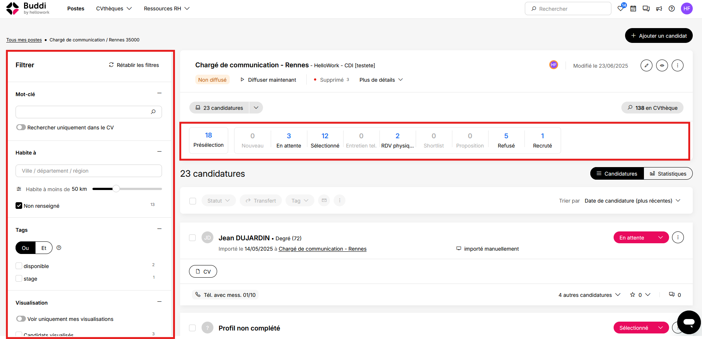Click the HF owner avatar on job header
The height and width of the screenshot is (339, 702).
click(x=554, y=65)
